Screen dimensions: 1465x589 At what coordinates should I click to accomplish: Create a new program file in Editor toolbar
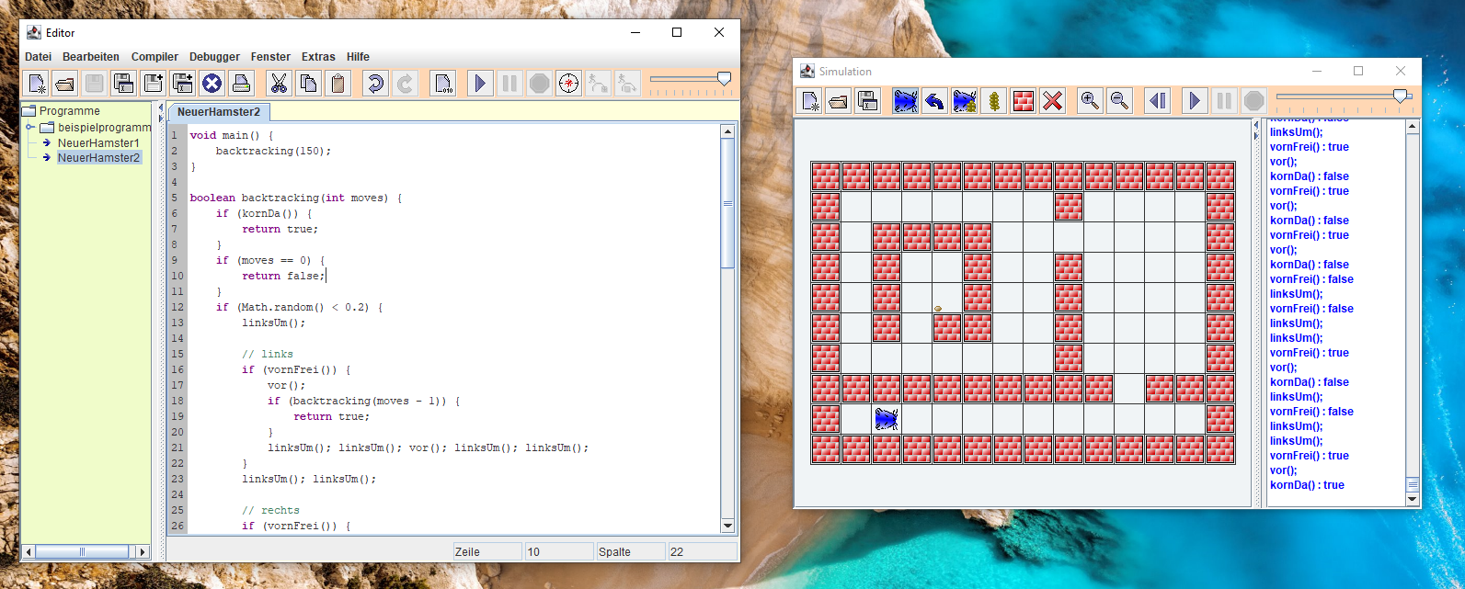[x=36, y=84]
